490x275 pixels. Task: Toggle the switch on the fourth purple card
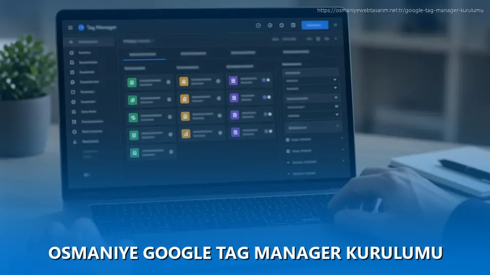268,131
